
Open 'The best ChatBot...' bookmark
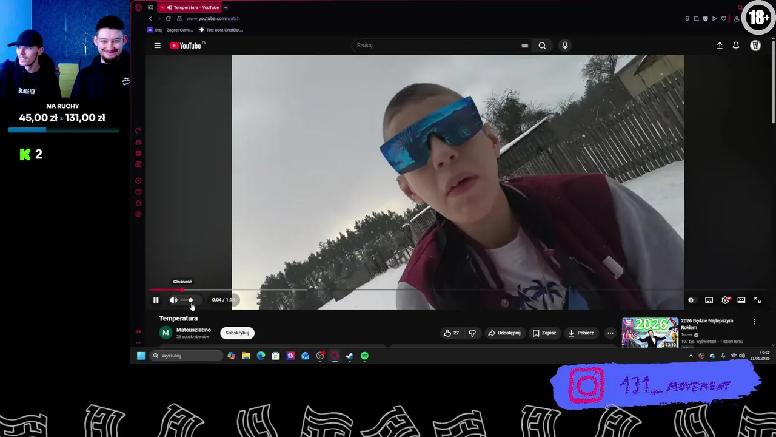coord(221,30)
